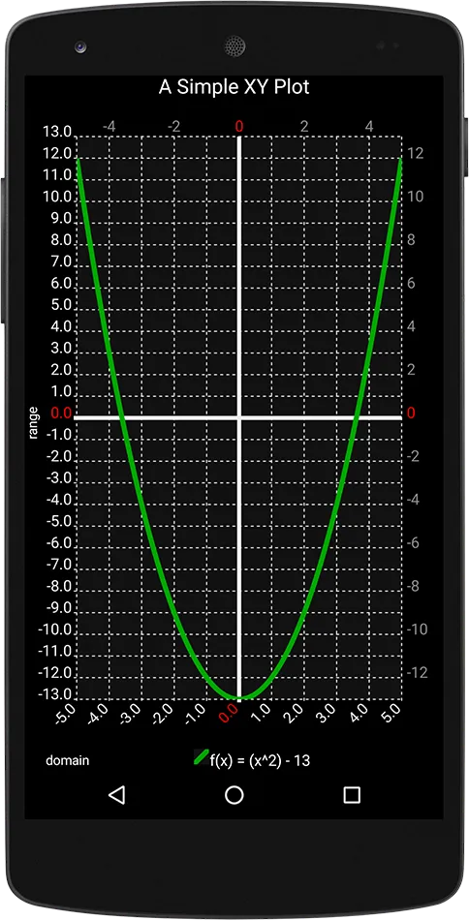The height and width of the screenshot is (920, 469).
Task: Click the right axis label 8
Action: (411, 240)
